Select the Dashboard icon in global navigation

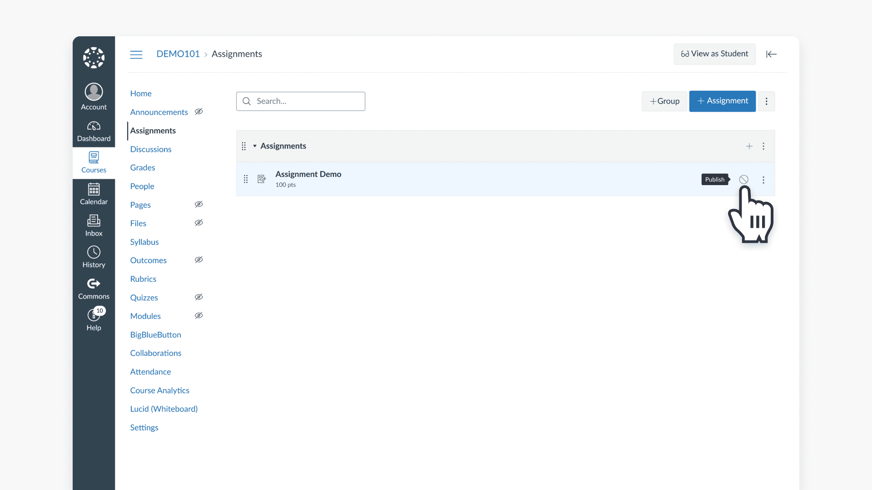pyautogui.click(x=94, y=131)
